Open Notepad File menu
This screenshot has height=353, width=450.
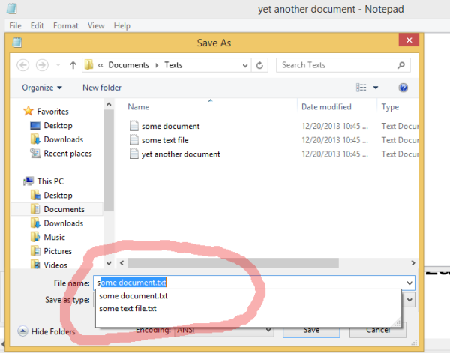coord(15,25)
